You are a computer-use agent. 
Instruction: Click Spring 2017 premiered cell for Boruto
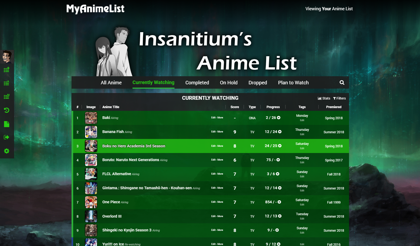334,160
